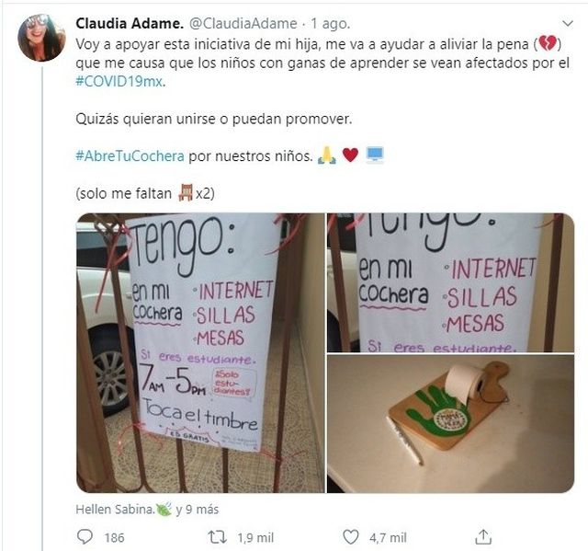This screenshot has width=588, height=551.
Task: Click the 4,7 mil likes count
Action: pyautogui.click(x=388, y=538)
